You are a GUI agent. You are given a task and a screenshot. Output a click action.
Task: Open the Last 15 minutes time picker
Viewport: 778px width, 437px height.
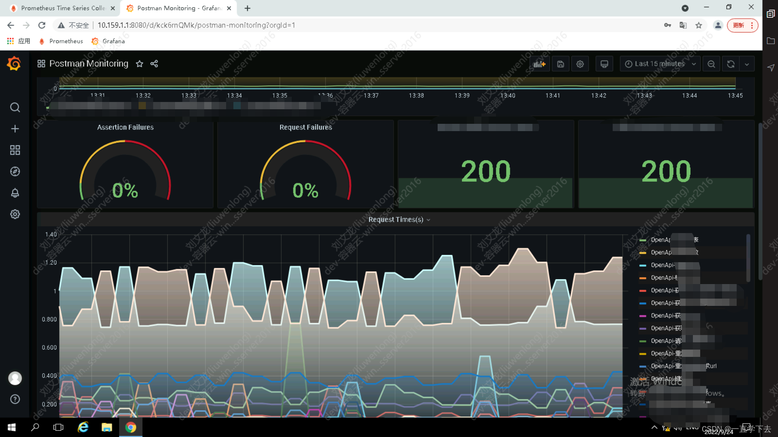pyautogui.click(x=659, y=64)
